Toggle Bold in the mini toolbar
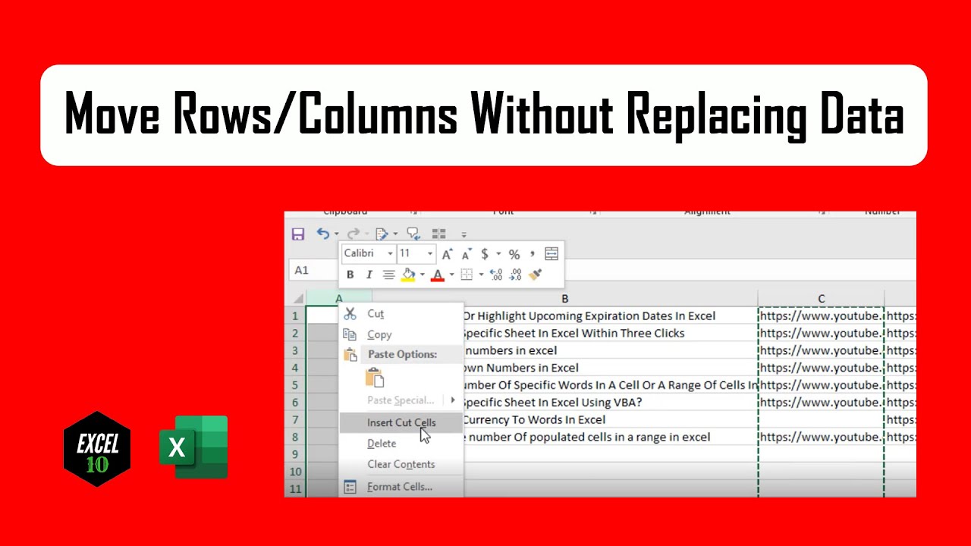 tap(350, 275)
